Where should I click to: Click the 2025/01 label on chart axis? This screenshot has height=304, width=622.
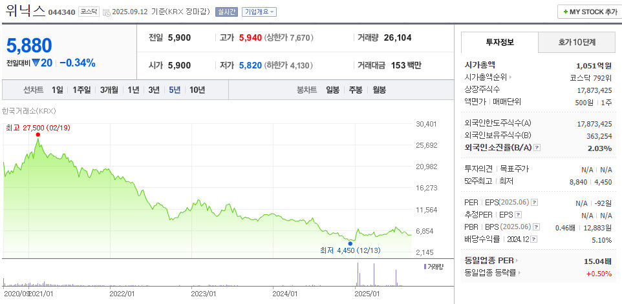pyautogui.click(x=367, y=294)
